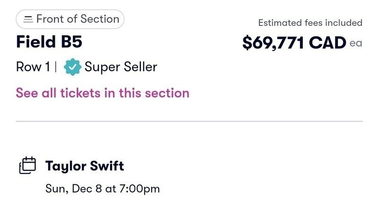Open the See all tickets in this section link
The image size is (378, 212).
click(x=103, y=93)
